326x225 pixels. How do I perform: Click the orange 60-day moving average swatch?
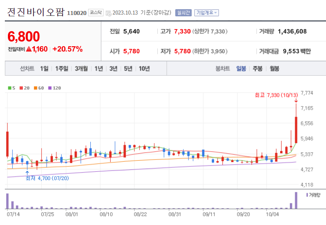point(36,88)
